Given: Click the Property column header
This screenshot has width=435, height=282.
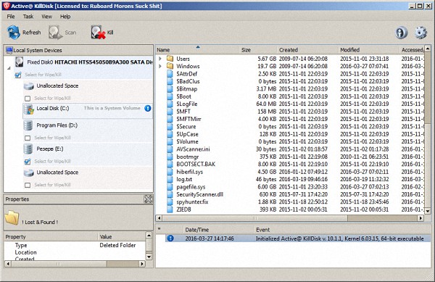Looking at the screenshot, I should [51, 237].
